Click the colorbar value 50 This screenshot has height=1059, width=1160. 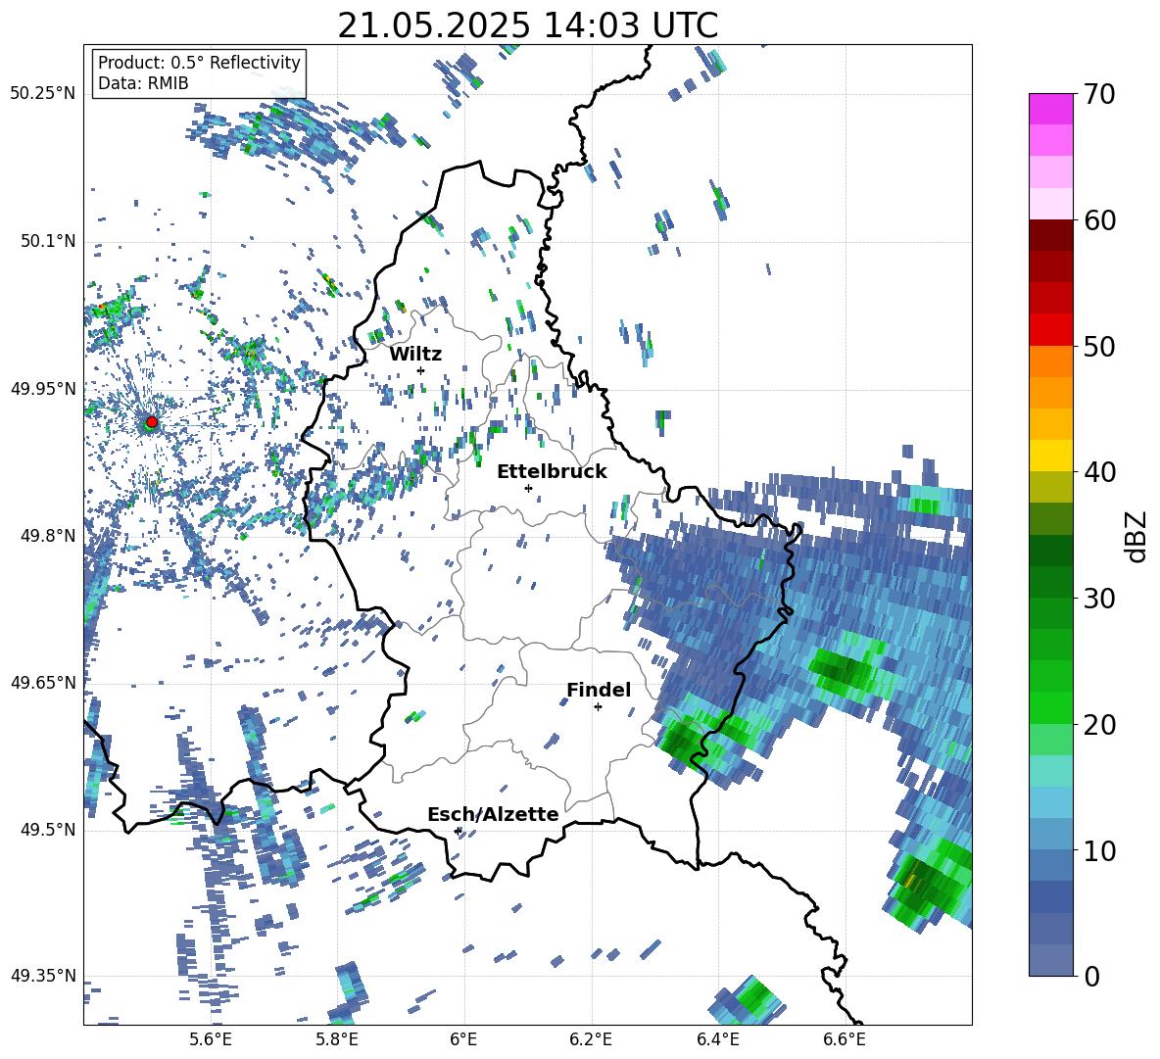[1099, 347]
